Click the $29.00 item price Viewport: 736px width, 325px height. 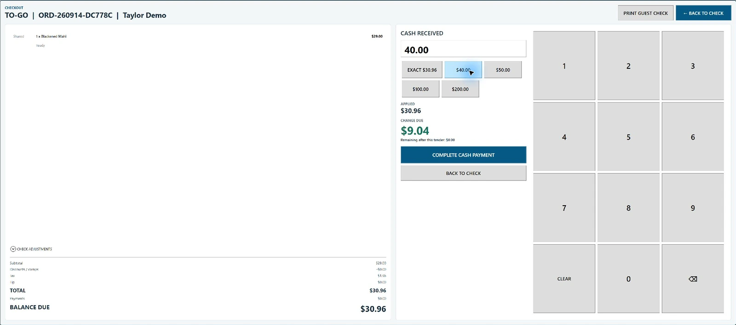coord(377,36)
